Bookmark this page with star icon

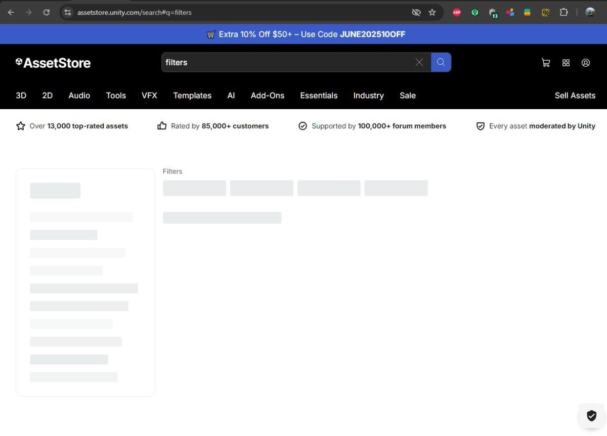[x=432, y=12]
